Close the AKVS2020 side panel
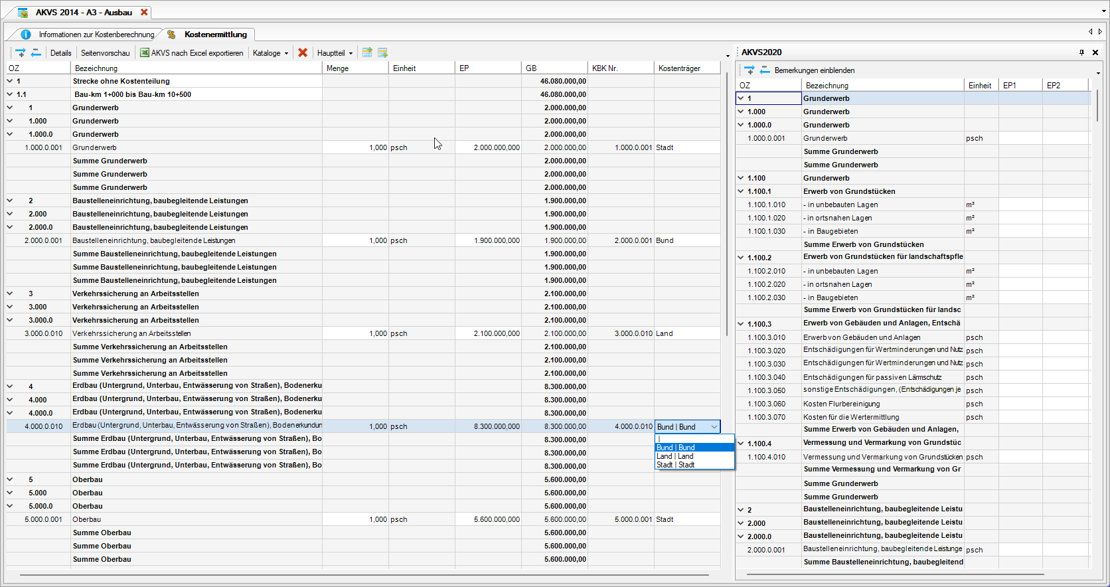1110x587 pixels. (x=1095, y=52)
